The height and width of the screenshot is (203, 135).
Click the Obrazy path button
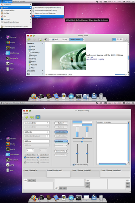click(x=64, y=39)
